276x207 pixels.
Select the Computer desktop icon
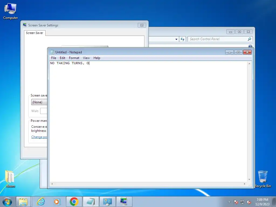11,11
